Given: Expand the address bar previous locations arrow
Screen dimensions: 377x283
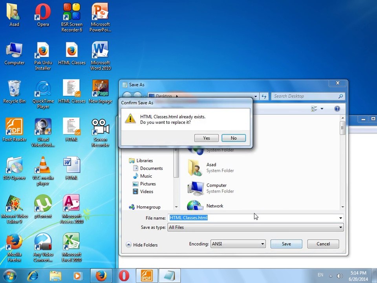Looking at the screenshot, I should click(256, 96).
